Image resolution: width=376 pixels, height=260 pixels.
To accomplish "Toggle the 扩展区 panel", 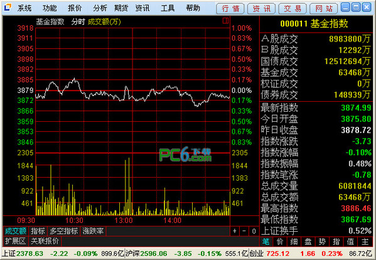I will [x=16, y=241].
